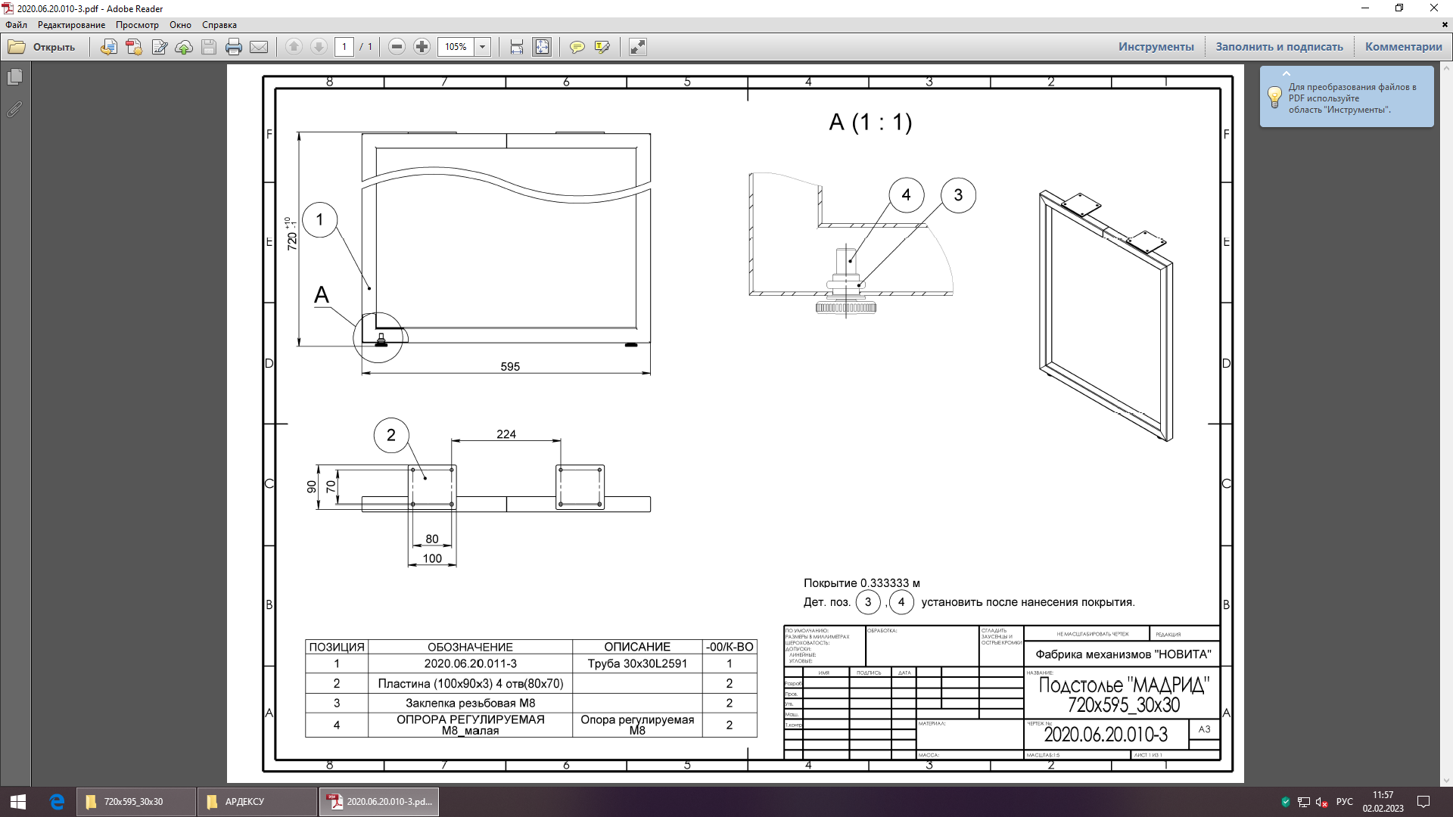Click the sign document icon
1453x817 pixels.
159,47
